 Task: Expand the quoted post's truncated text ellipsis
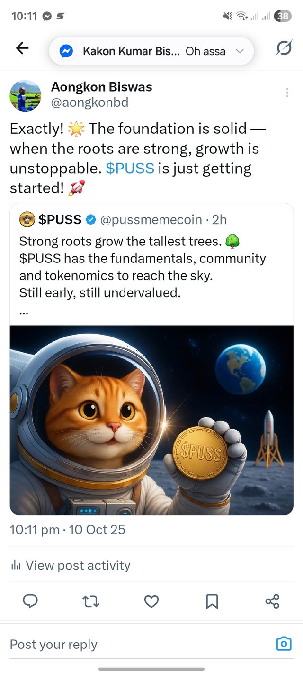(24, 313)
